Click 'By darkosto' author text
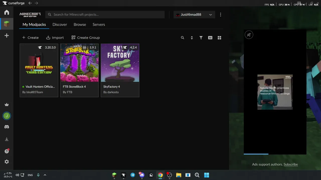 [111, 92]
